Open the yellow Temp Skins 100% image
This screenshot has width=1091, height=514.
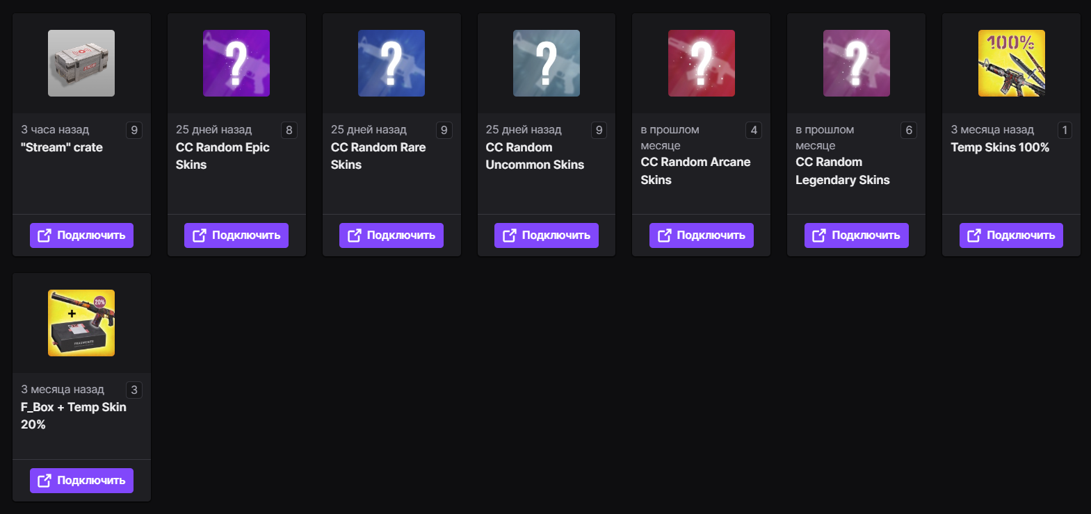tap(1012, 63)
